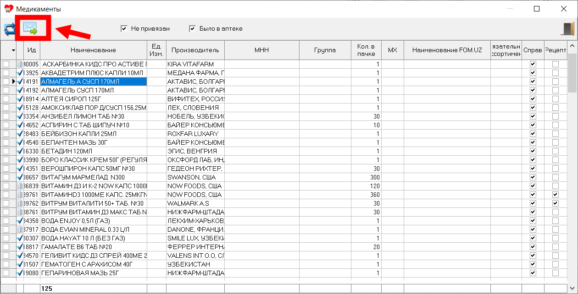Click the SWANSON, США manufacturer cell
This screenshot has width=578, height=294.
(195, 177)
